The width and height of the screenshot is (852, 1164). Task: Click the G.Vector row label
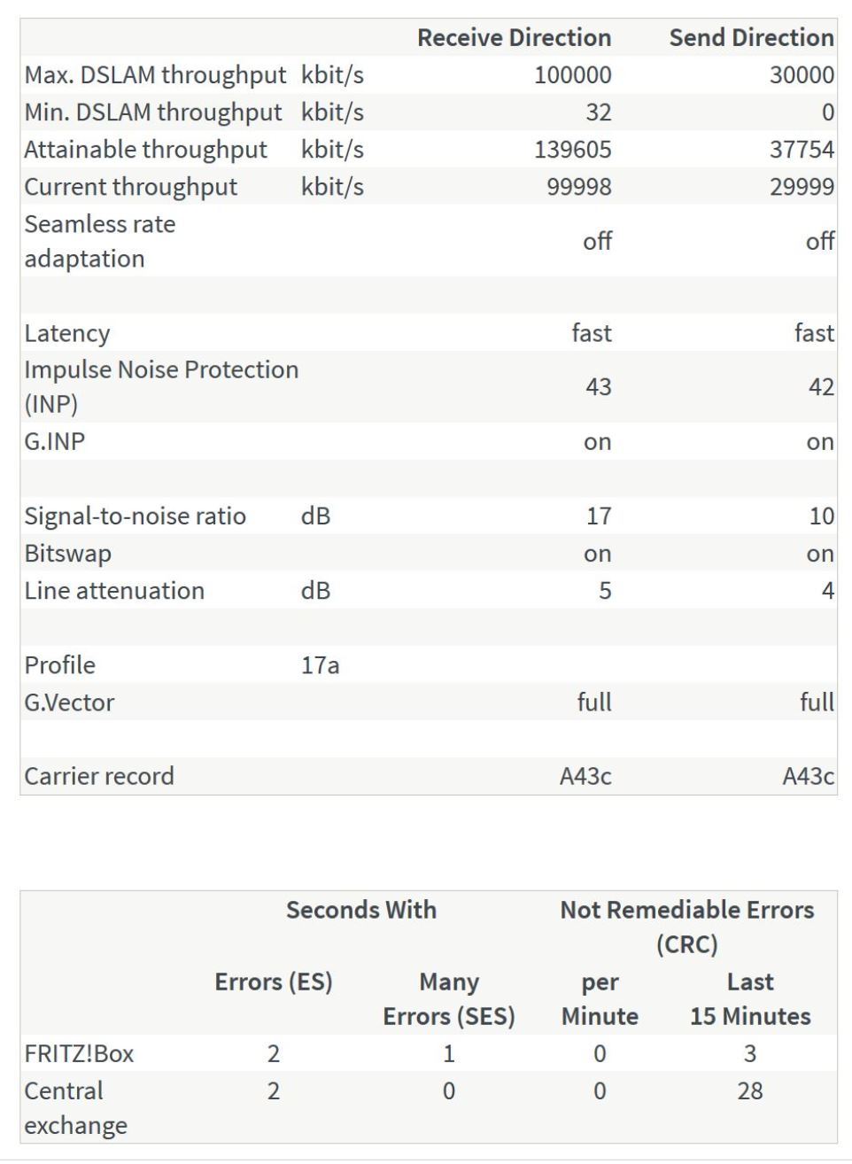click(69, 702)
